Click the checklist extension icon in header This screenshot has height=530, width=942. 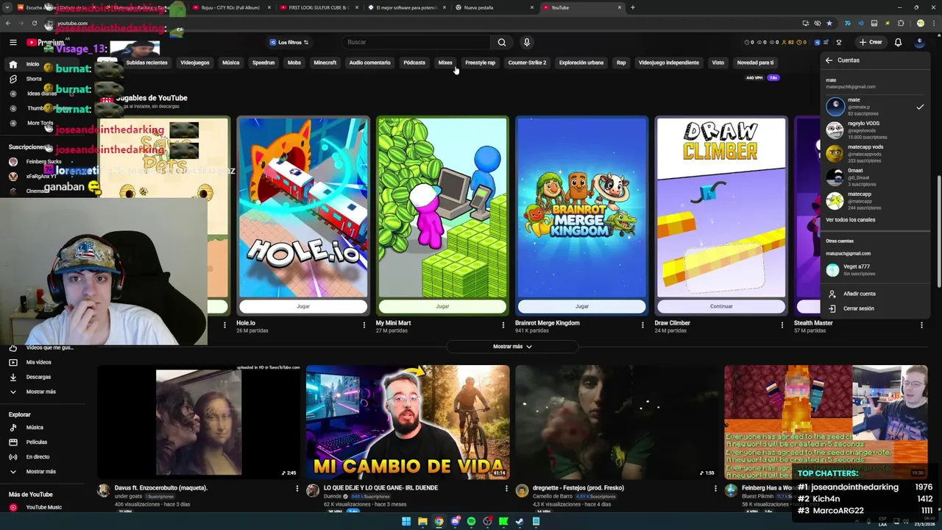pyautogui.click(x=827, y=43)
